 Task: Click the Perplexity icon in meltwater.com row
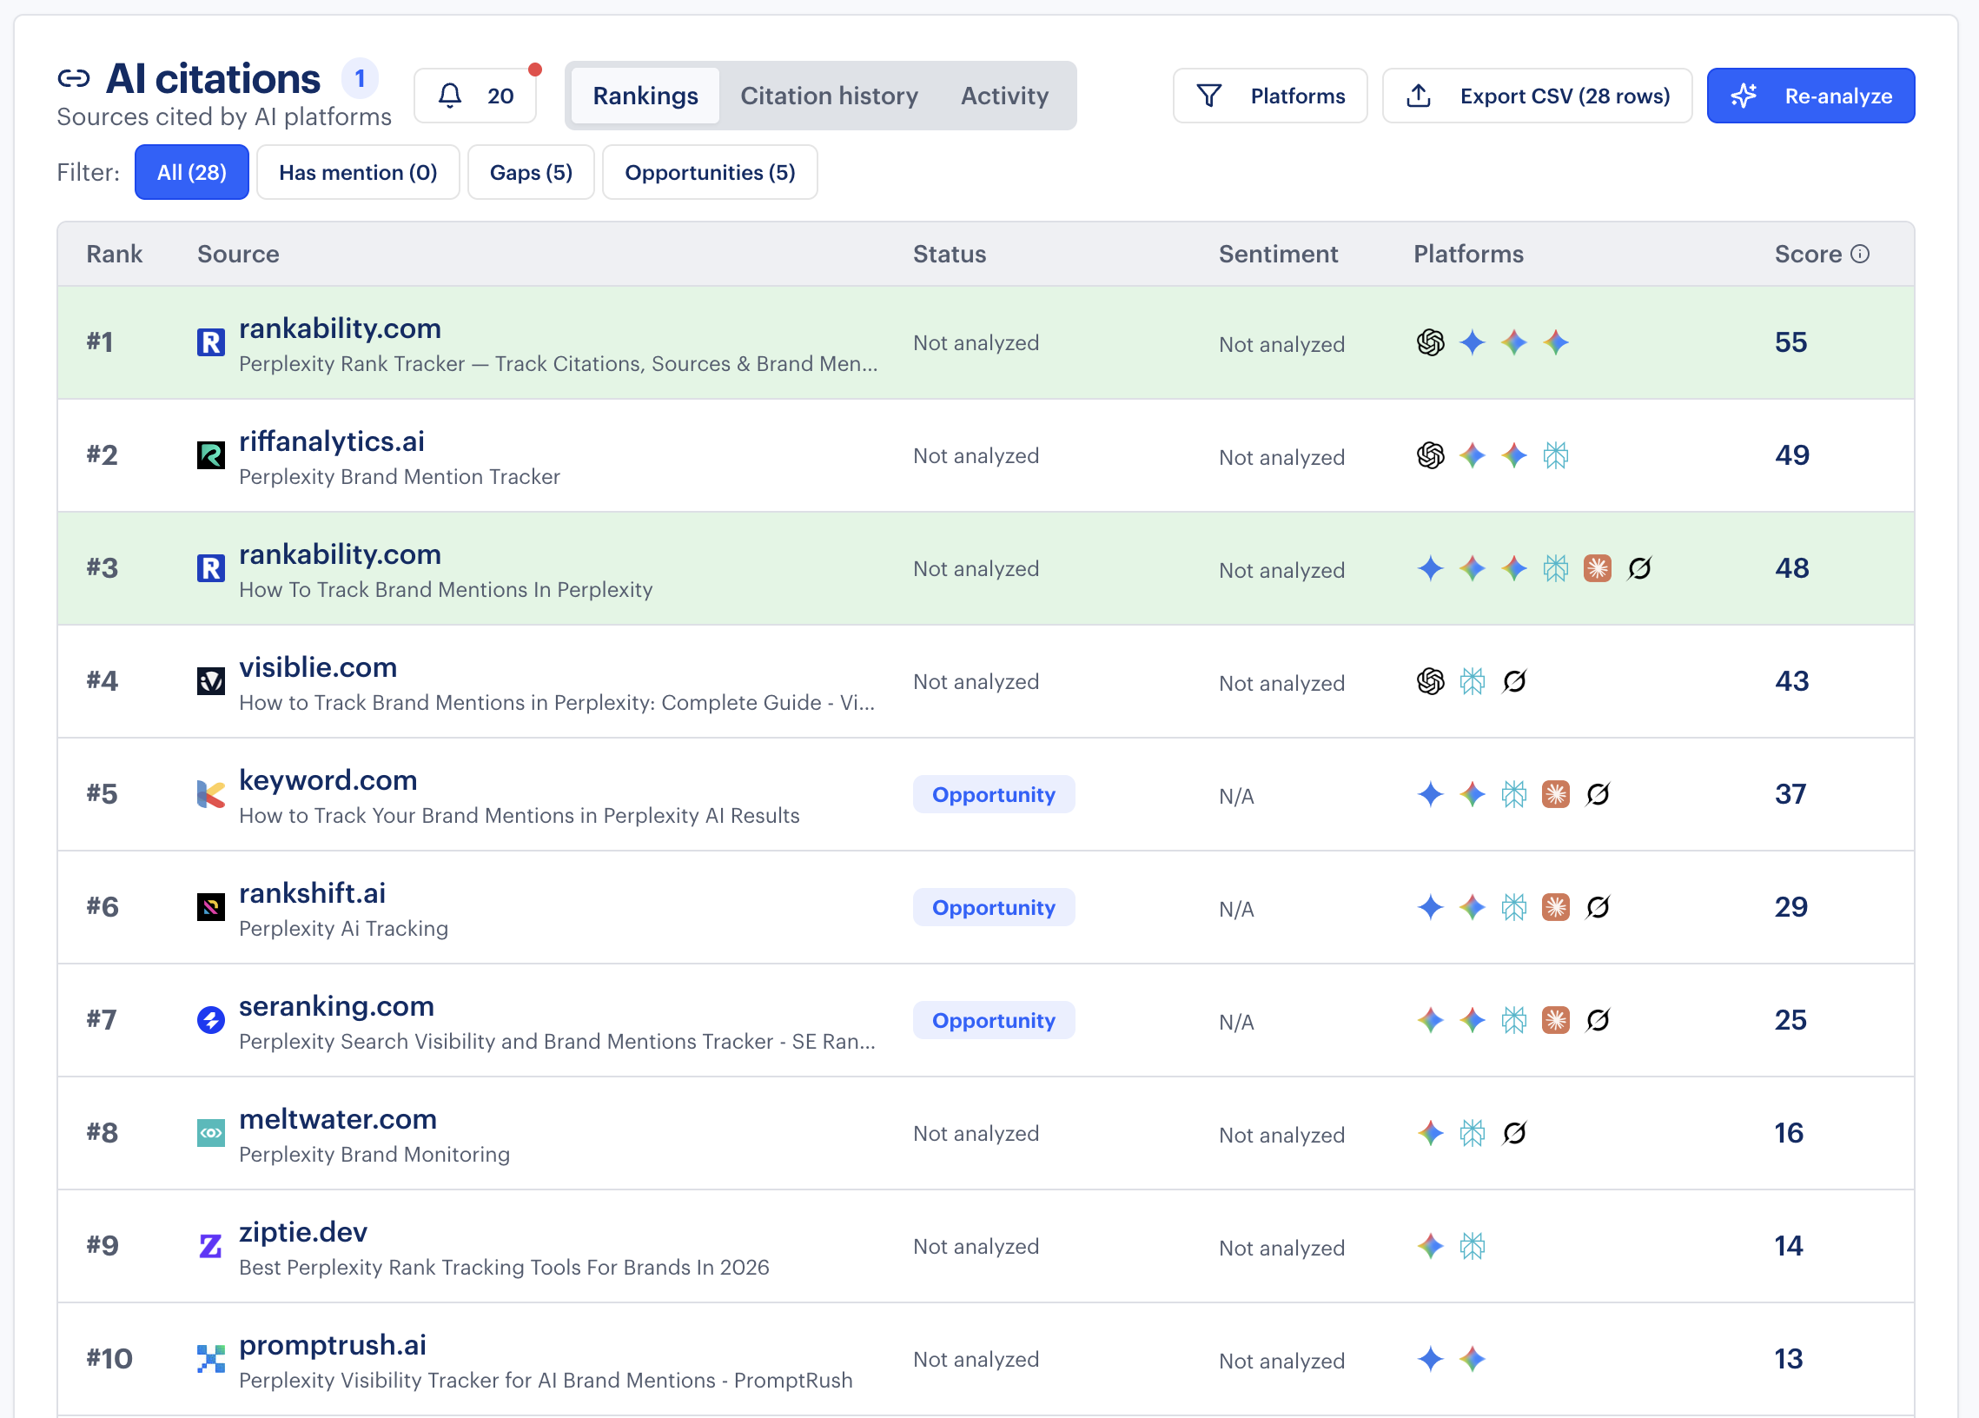(1472, 1133)
